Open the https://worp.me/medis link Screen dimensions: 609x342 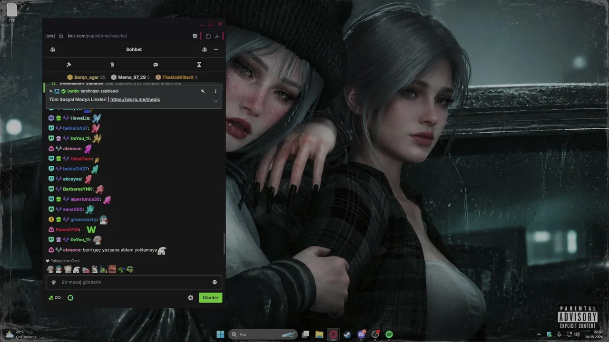click(x=135, y=100)
